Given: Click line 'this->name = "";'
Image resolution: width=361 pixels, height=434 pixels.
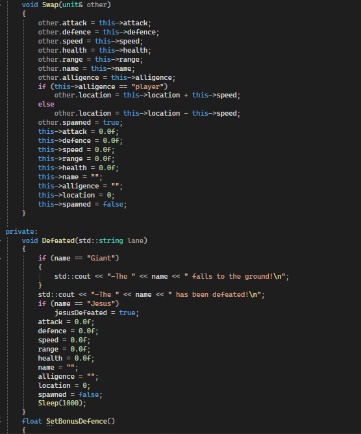Looking at the screenshot, I should tap(70, 177).
